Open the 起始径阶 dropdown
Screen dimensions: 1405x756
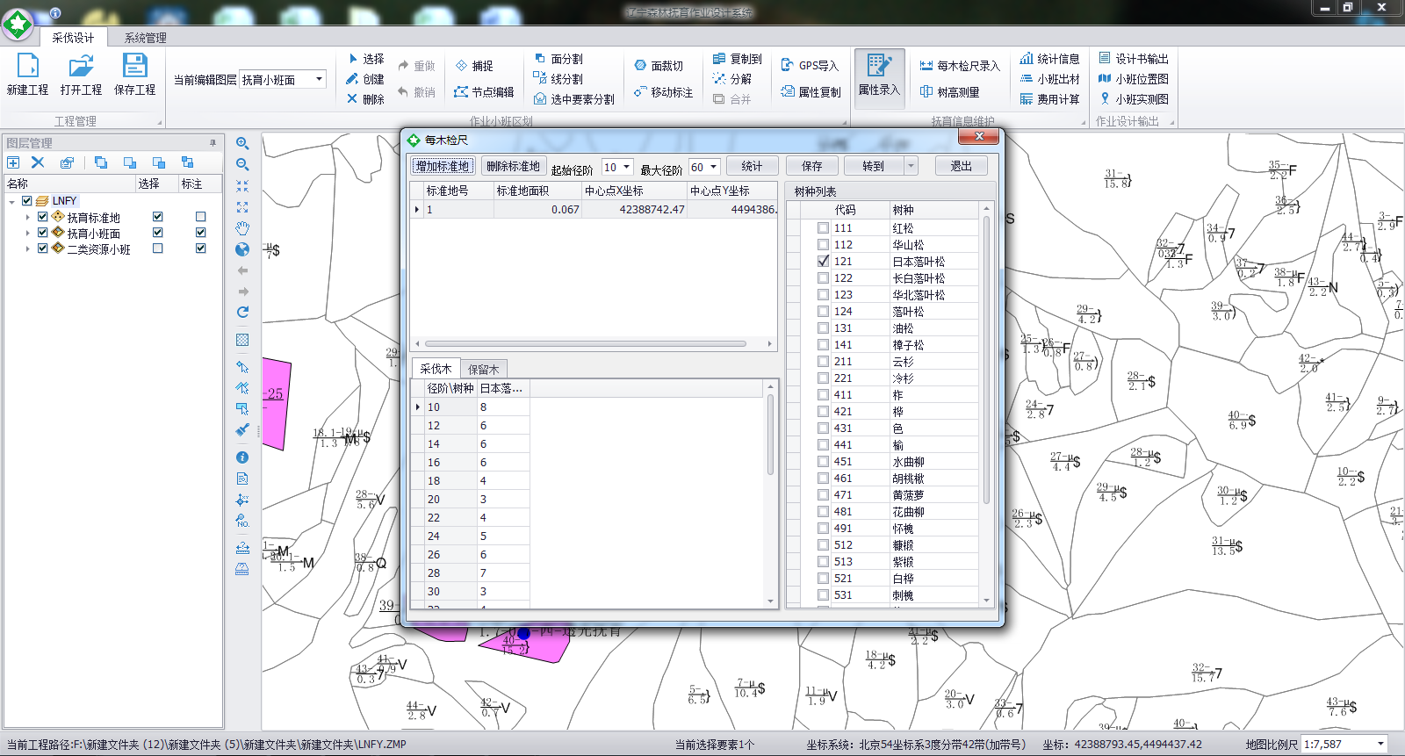pos(626,167)
